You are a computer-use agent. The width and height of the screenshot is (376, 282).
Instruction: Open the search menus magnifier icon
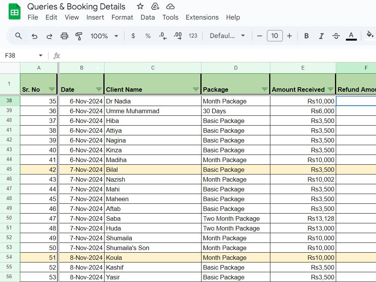(18, 36)
